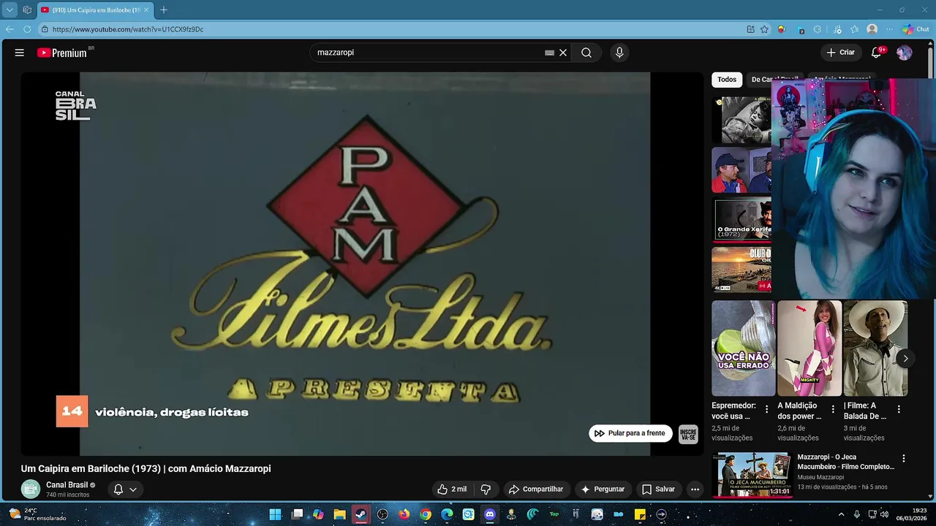Open the split screen apps icon in the address bar
The height and width of the screenshot is (526, 936).
(750, 29)
